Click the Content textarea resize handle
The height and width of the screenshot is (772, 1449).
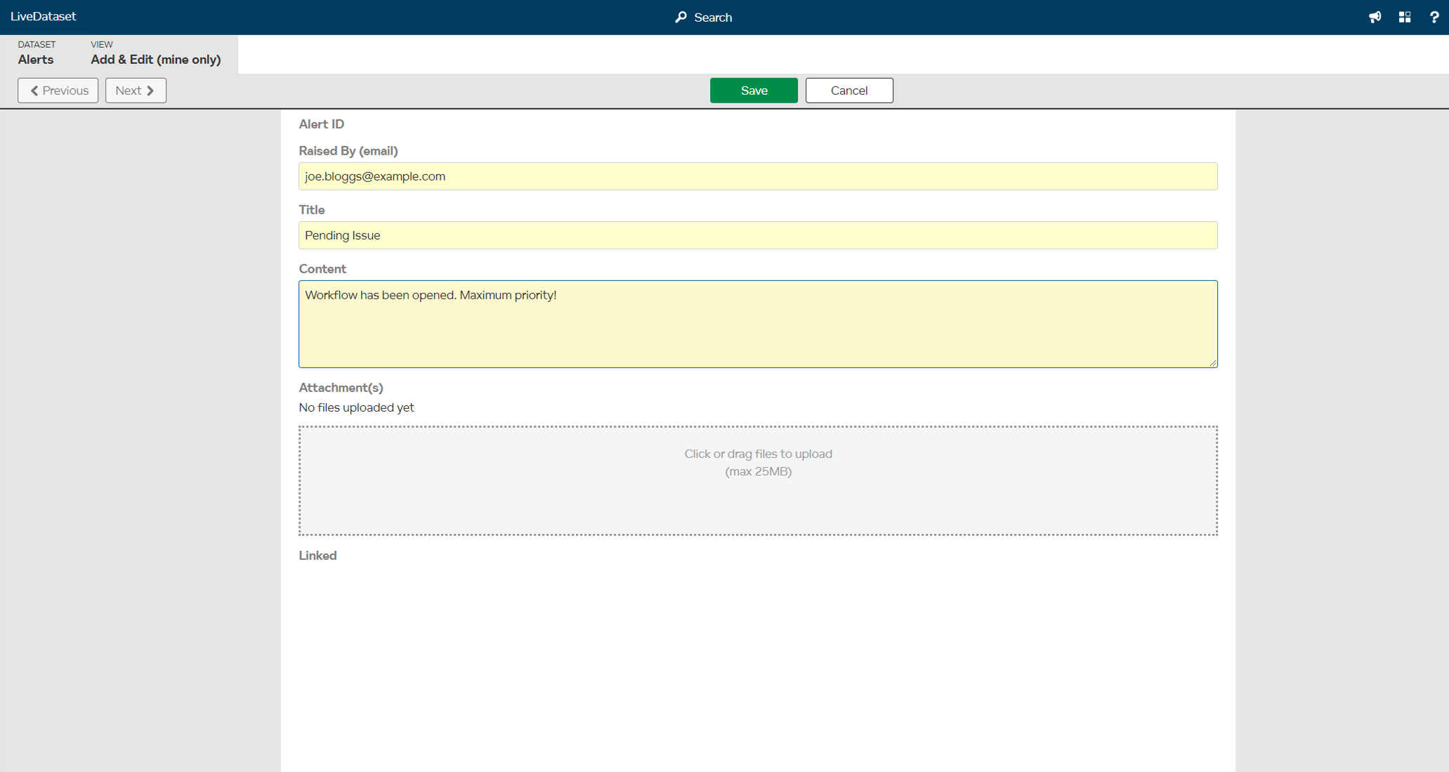pyautogui.click(x=1213, y=363)
